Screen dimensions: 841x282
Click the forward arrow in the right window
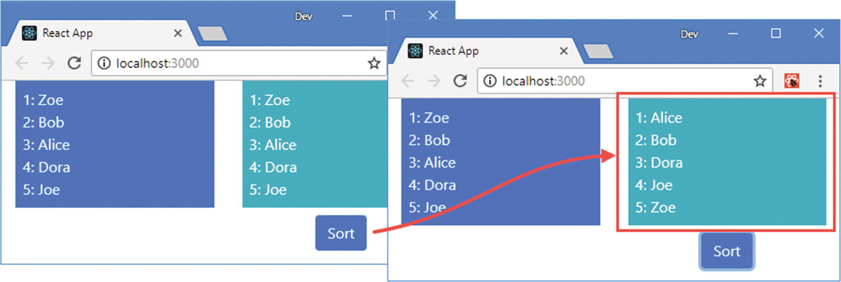[434, 81]
